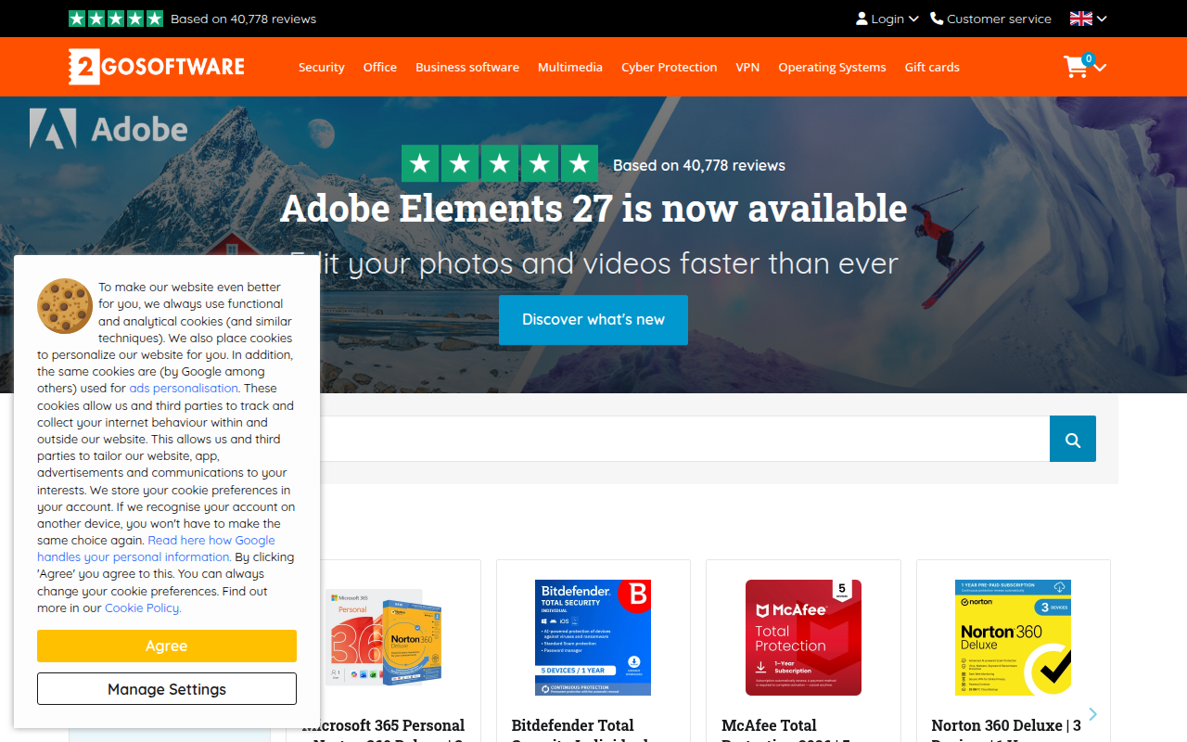Open the Gift cards menu
Image resolution: width=1187 pixels, height=742 pixels.
tap(932, 67)
